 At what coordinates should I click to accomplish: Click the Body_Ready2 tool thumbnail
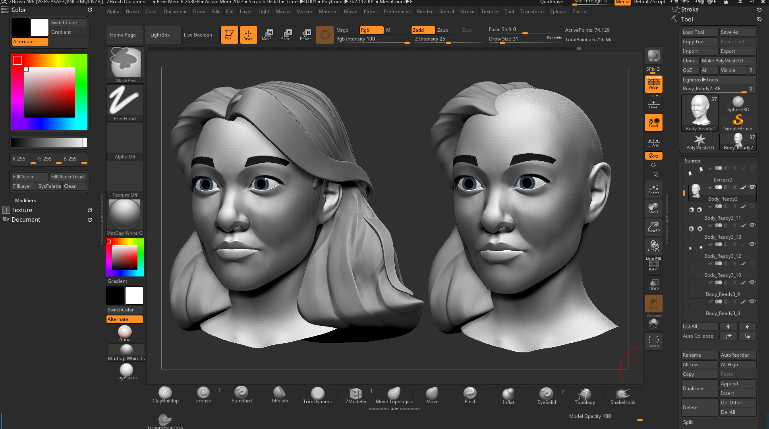click(x=700, y=113)
